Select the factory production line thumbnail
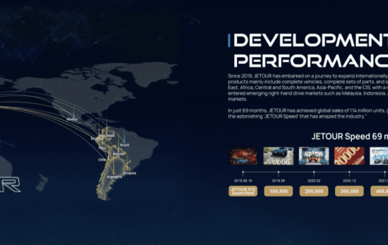The image size is (388, 245). [314, 156]
